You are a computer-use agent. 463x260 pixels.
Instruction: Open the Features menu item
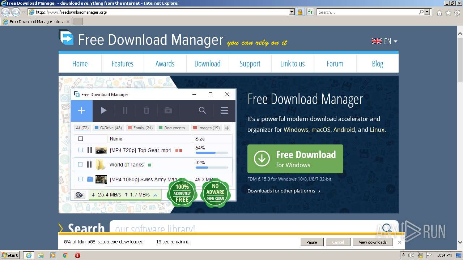(x=122, y=64)
